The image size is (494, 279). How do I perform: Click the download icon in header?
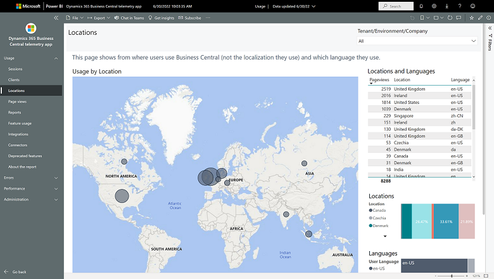[x=446, y=6]
